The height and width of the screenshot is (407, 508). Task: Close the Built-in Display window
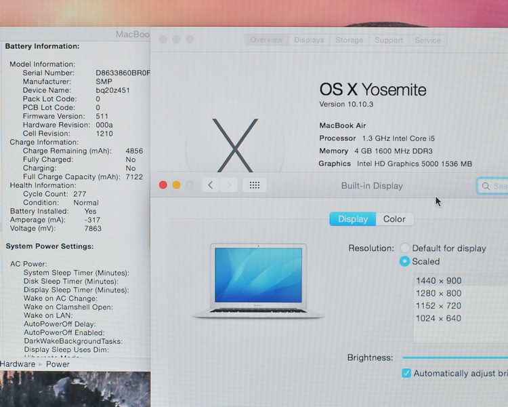pyautogui.click(x=163, y=185)
